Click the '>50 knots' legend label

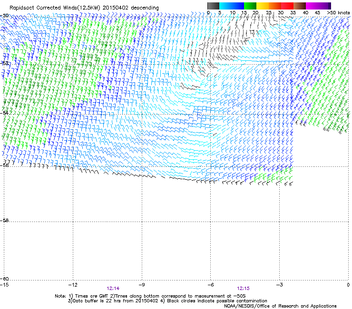pyautogui.click(x=338, y=12)
